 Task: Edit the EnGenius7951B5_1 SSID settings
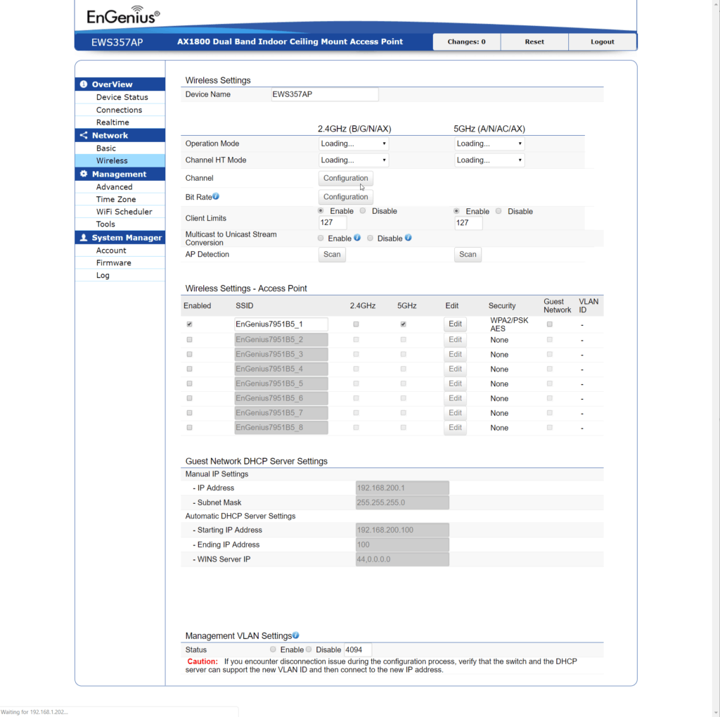coord(455,324)
